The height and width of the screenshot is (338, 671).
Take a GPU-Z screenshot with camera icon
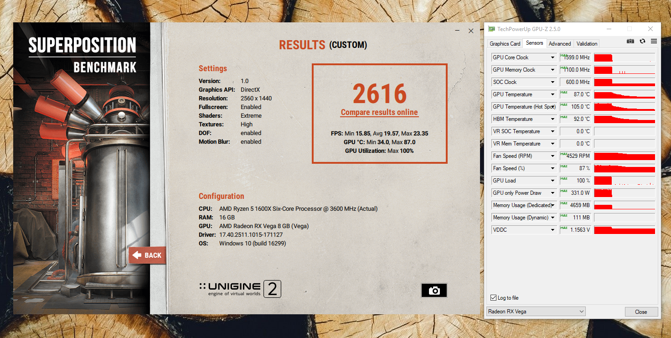coord(630,41)
